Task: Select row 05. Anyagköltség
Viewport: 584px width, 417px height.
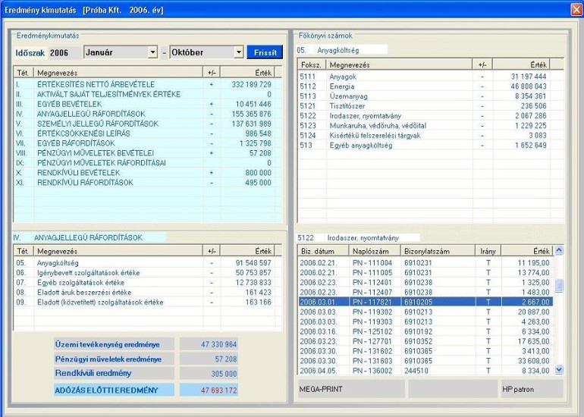Action: click(147, 263)
